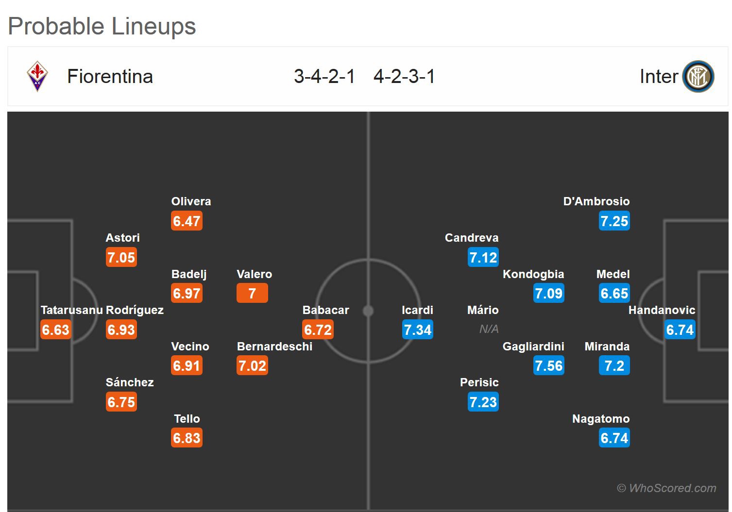Select Handanovic's 6.74 rating badge
The image size is (732, 512).
pyautogui.click(x=680, y=330)
